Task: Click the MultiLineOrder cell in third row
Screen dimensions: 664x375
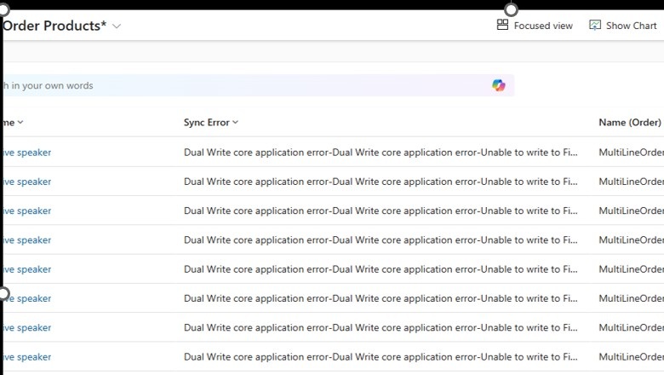Action: pos(631,211)
